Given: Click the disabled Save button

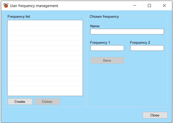Looking at the screenshot, I should pyautogui.click(x=107, y=60).
